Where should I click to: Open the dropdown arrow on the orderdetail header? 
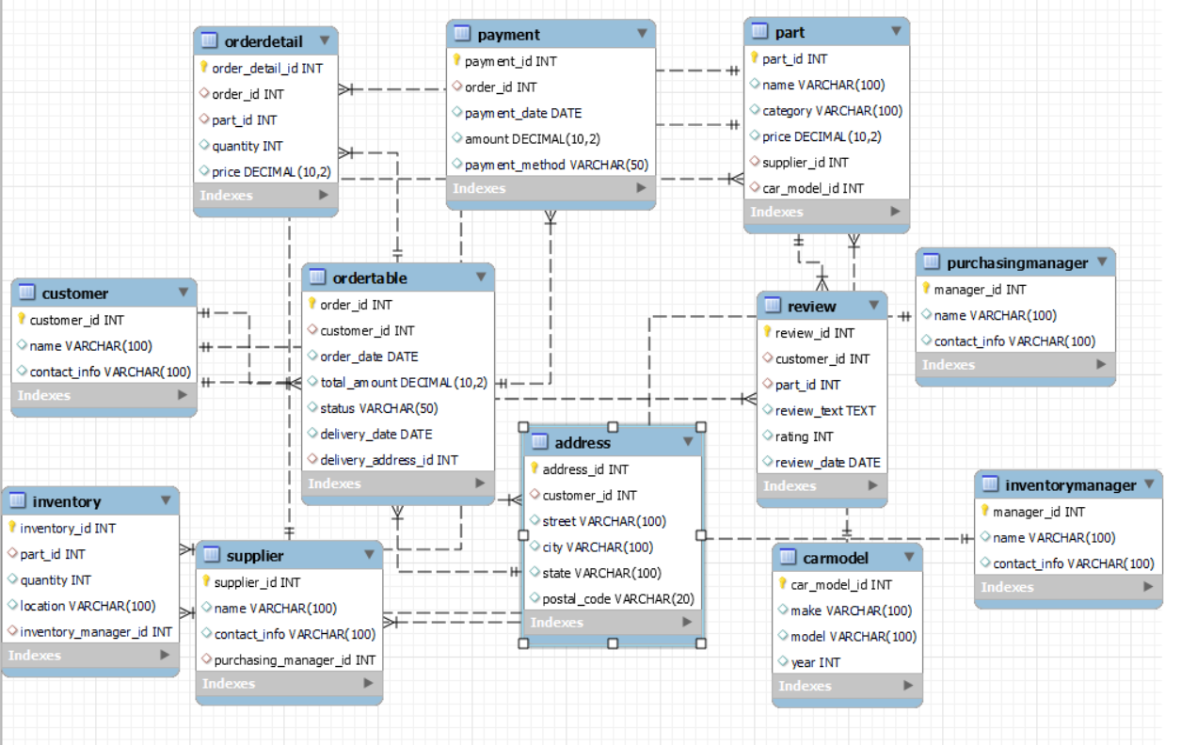pyautogui.click(x=327, y=40)
